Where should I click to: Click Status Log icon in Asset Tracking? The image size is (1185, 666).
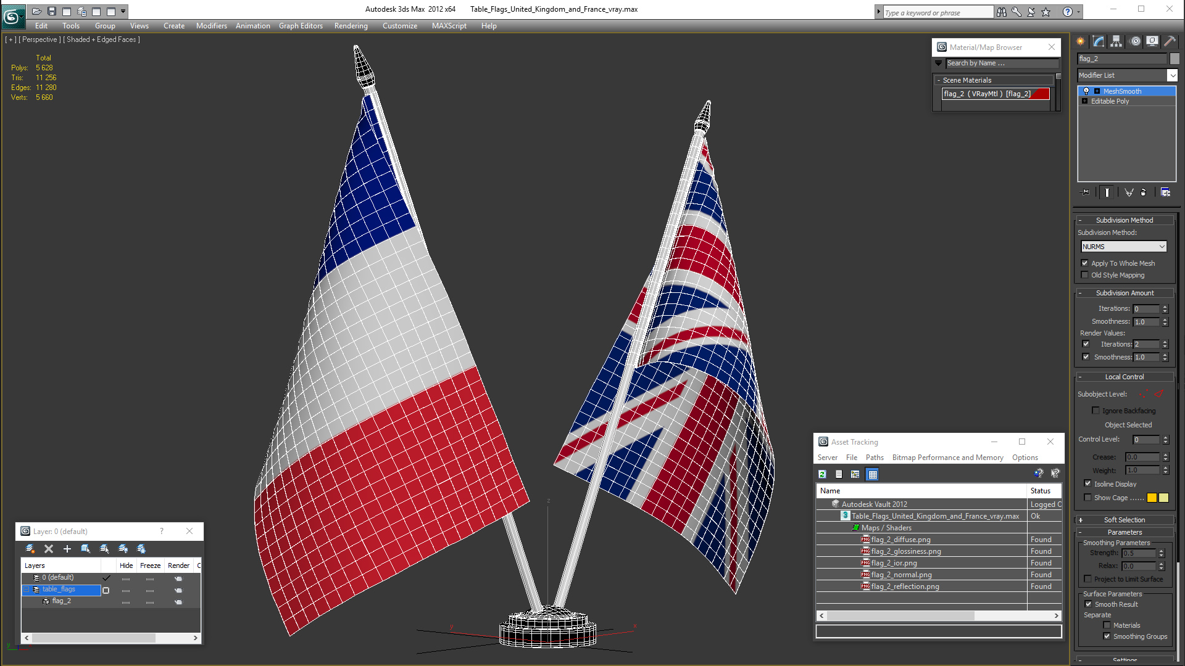(x=839, y=474)
